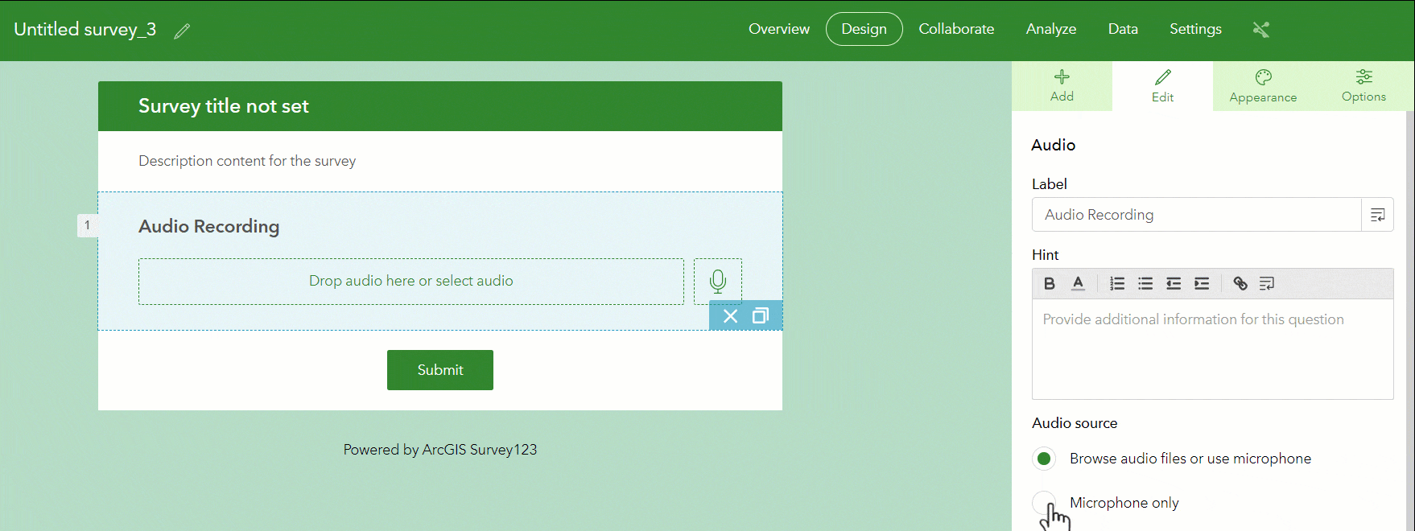Select the Audio Recording question label

tap(208, 226)
